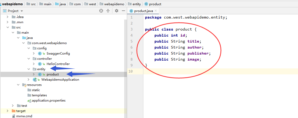
Task: Click the locate target crosshair icon in Project panel
Action: pyautogui.click(x=101, y=11)
